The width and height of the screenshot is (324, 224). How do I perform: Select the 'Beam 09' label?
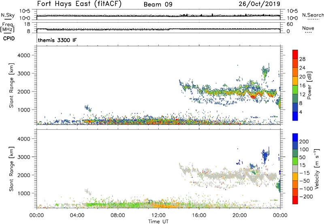[x=158, y=4]
